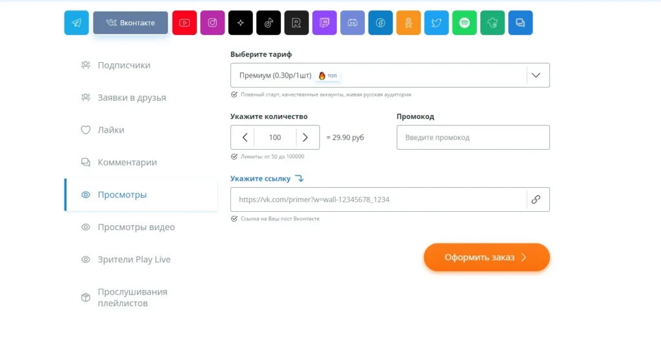Decrease quantity with the left arrow
The height and width of the screenshot is (343, 661).
(245, 137)
